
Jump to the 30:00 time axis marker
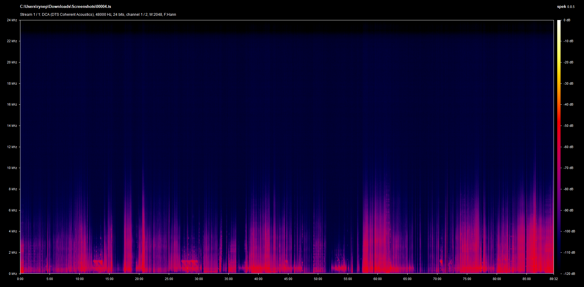coord(199,279)
